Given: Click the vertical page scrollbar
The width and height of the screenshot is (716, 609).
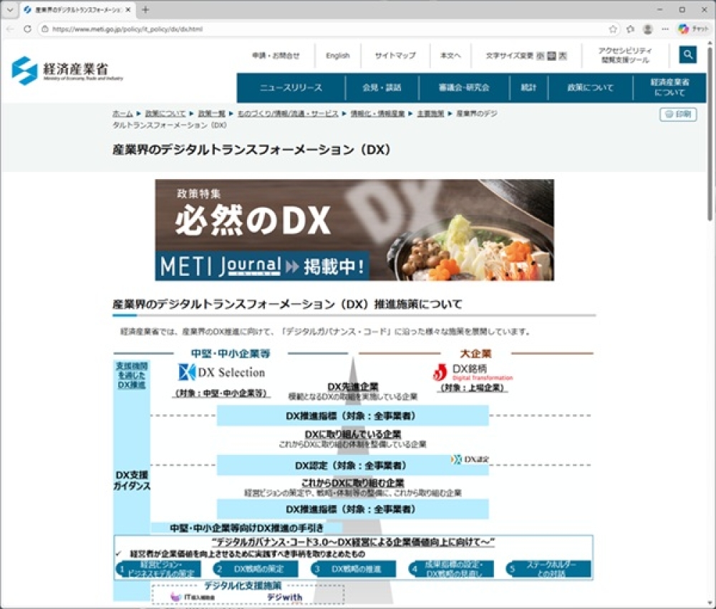Looking at the screenshot, I should pos(710,143).
